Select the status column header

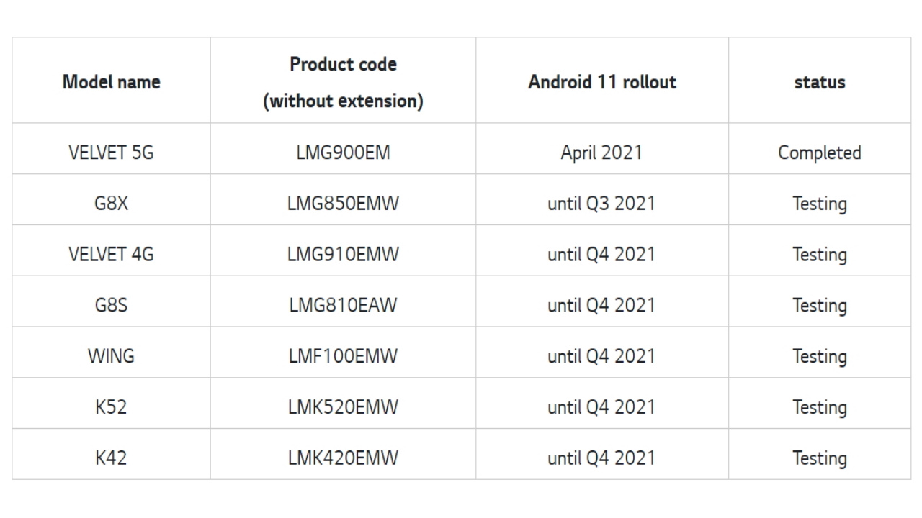click(x=820, y=82)
